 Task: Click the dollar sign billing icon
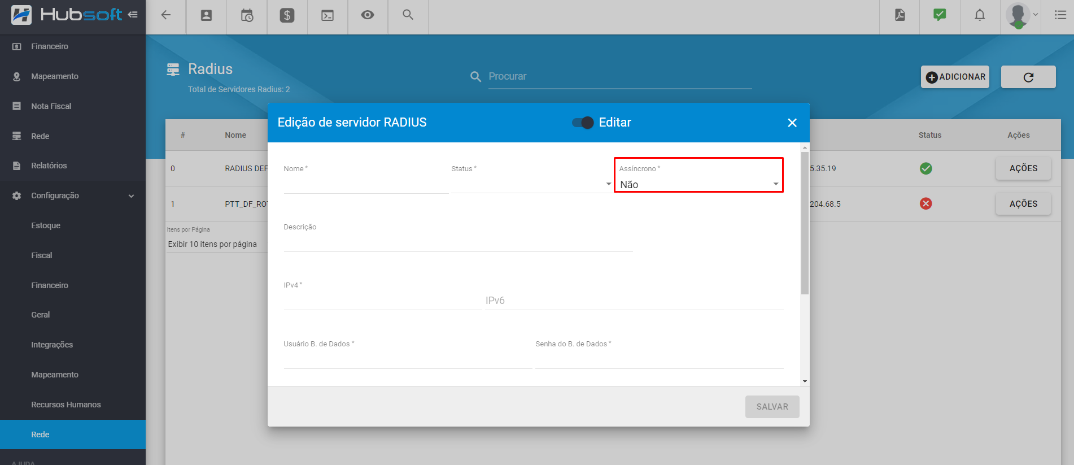(x=287, y=15)
